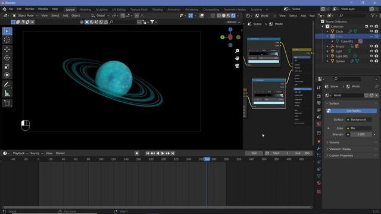Click the Use Nodes button
Image resolution: width=381 pixels, height=214 pixels.
351,111
